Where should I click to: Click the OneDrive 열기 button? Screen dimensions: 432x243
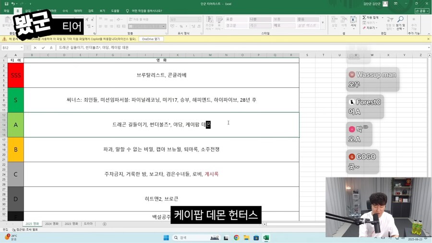click(x=151, y=39)
